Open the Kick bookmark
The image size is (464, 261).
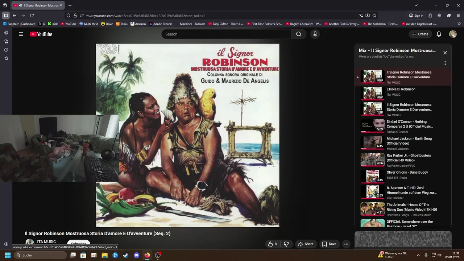[53, 24]
